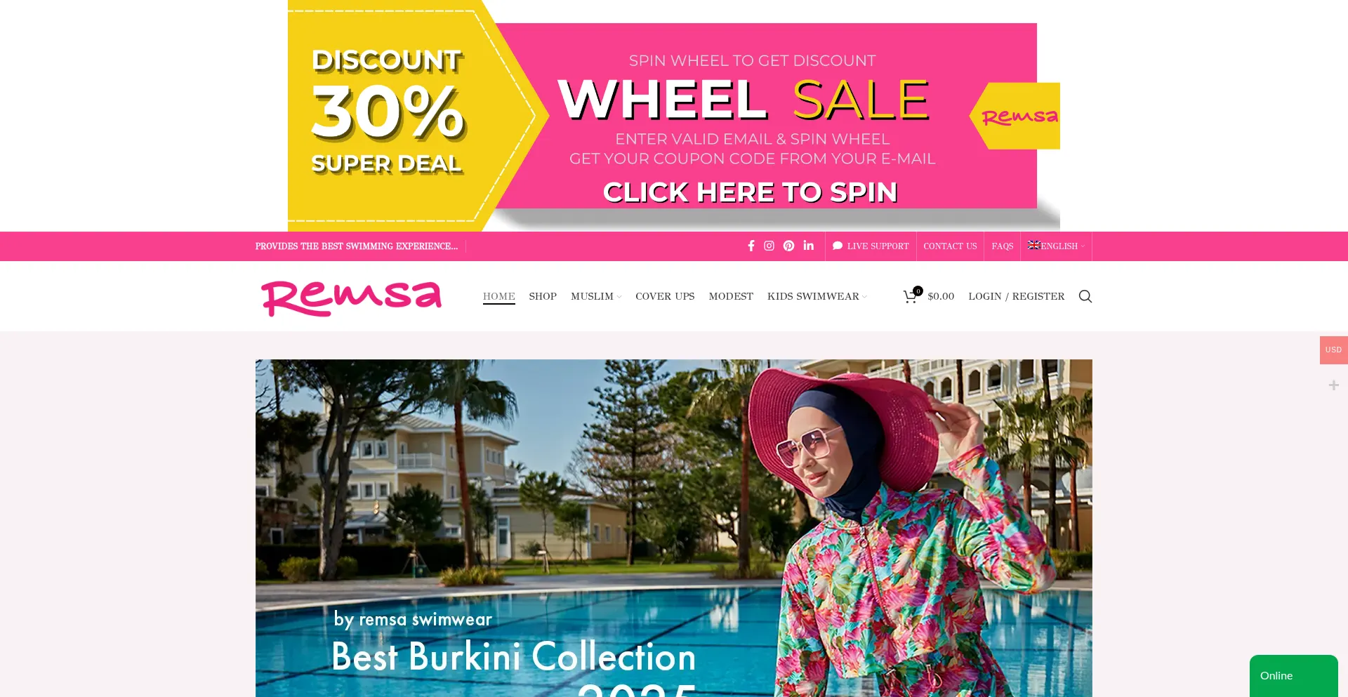This screenshot has width=1348, height=697.
Task: Click the Wheel Sale spin banner
Action: click(674, 116)
